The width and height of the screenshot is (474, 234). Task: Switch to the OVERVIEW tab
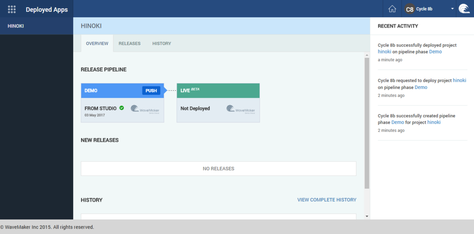coord(97,43)
